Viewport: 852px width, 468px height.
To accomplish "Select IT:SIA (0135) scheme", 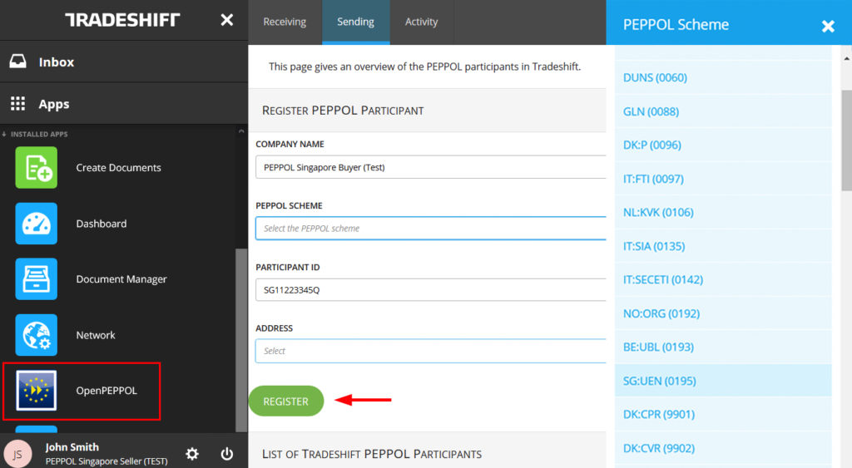I will (723, 246).
